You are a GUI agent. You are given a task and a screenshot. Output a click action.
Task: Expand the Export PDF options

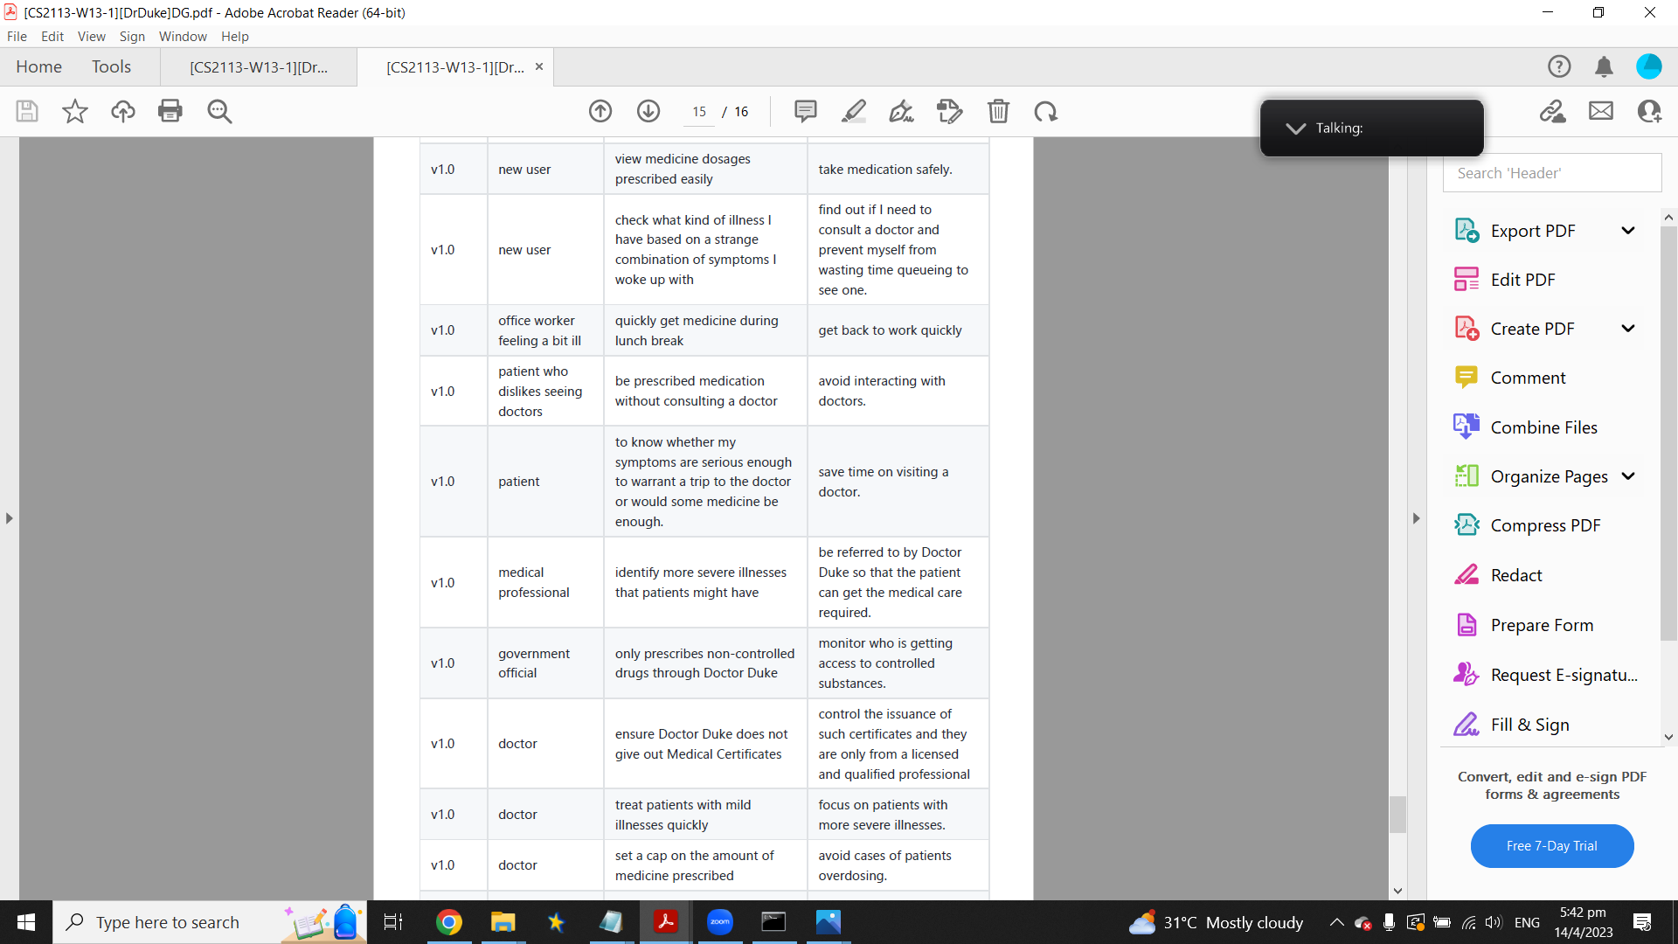[x=1628, y=231]
